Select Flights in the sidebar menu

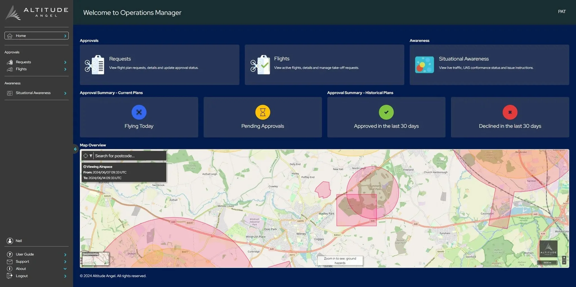click(x=37, y=69)
